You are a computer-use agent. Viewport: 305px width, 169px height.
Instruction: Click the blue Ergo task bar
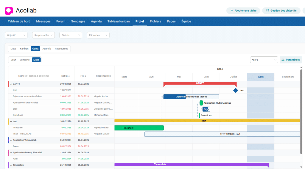[x=206, y=109]
